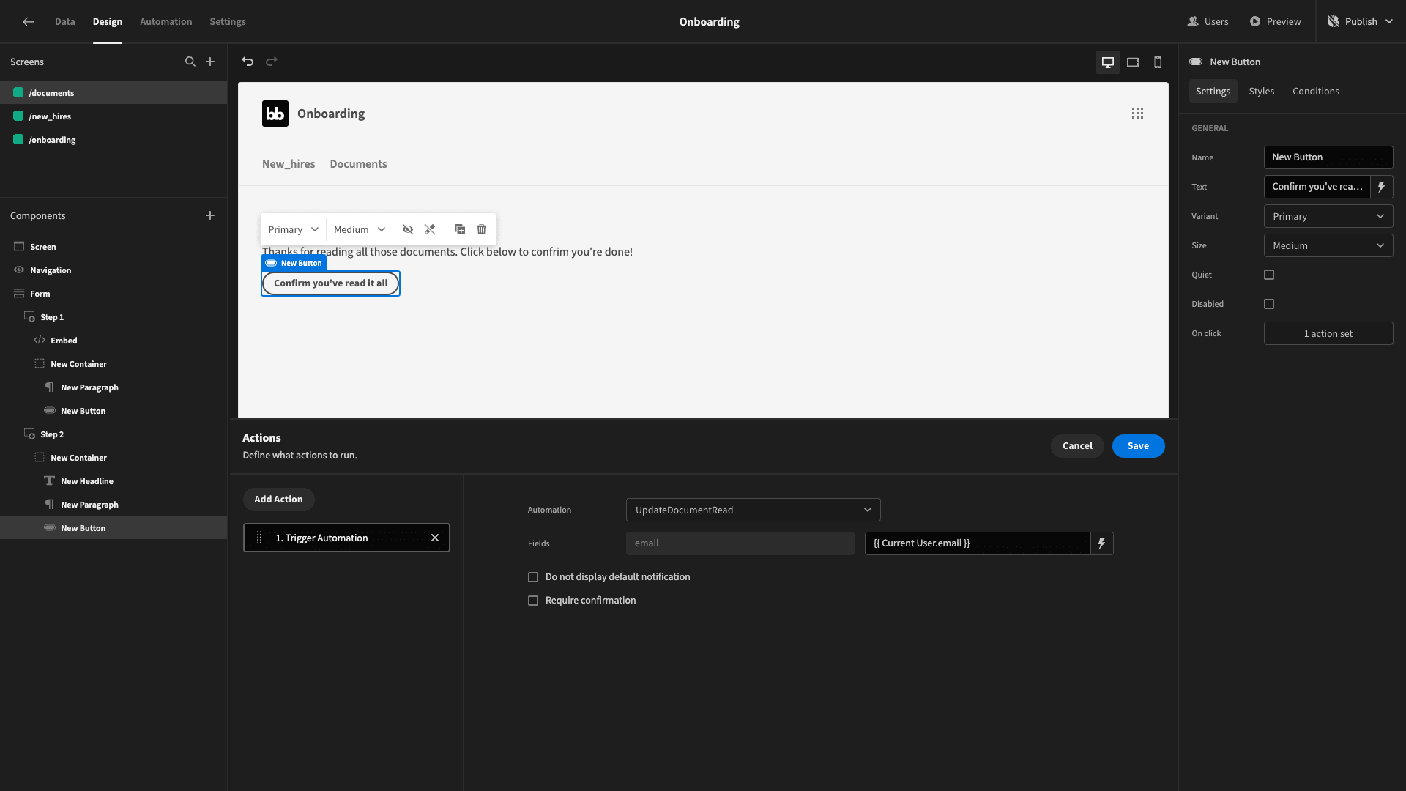Duplicate the selected button component
The height and width of the screenshot is (791, 1406).
click(460, 230)
